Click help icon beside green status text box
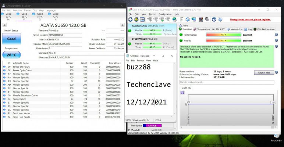 point(276,47)
